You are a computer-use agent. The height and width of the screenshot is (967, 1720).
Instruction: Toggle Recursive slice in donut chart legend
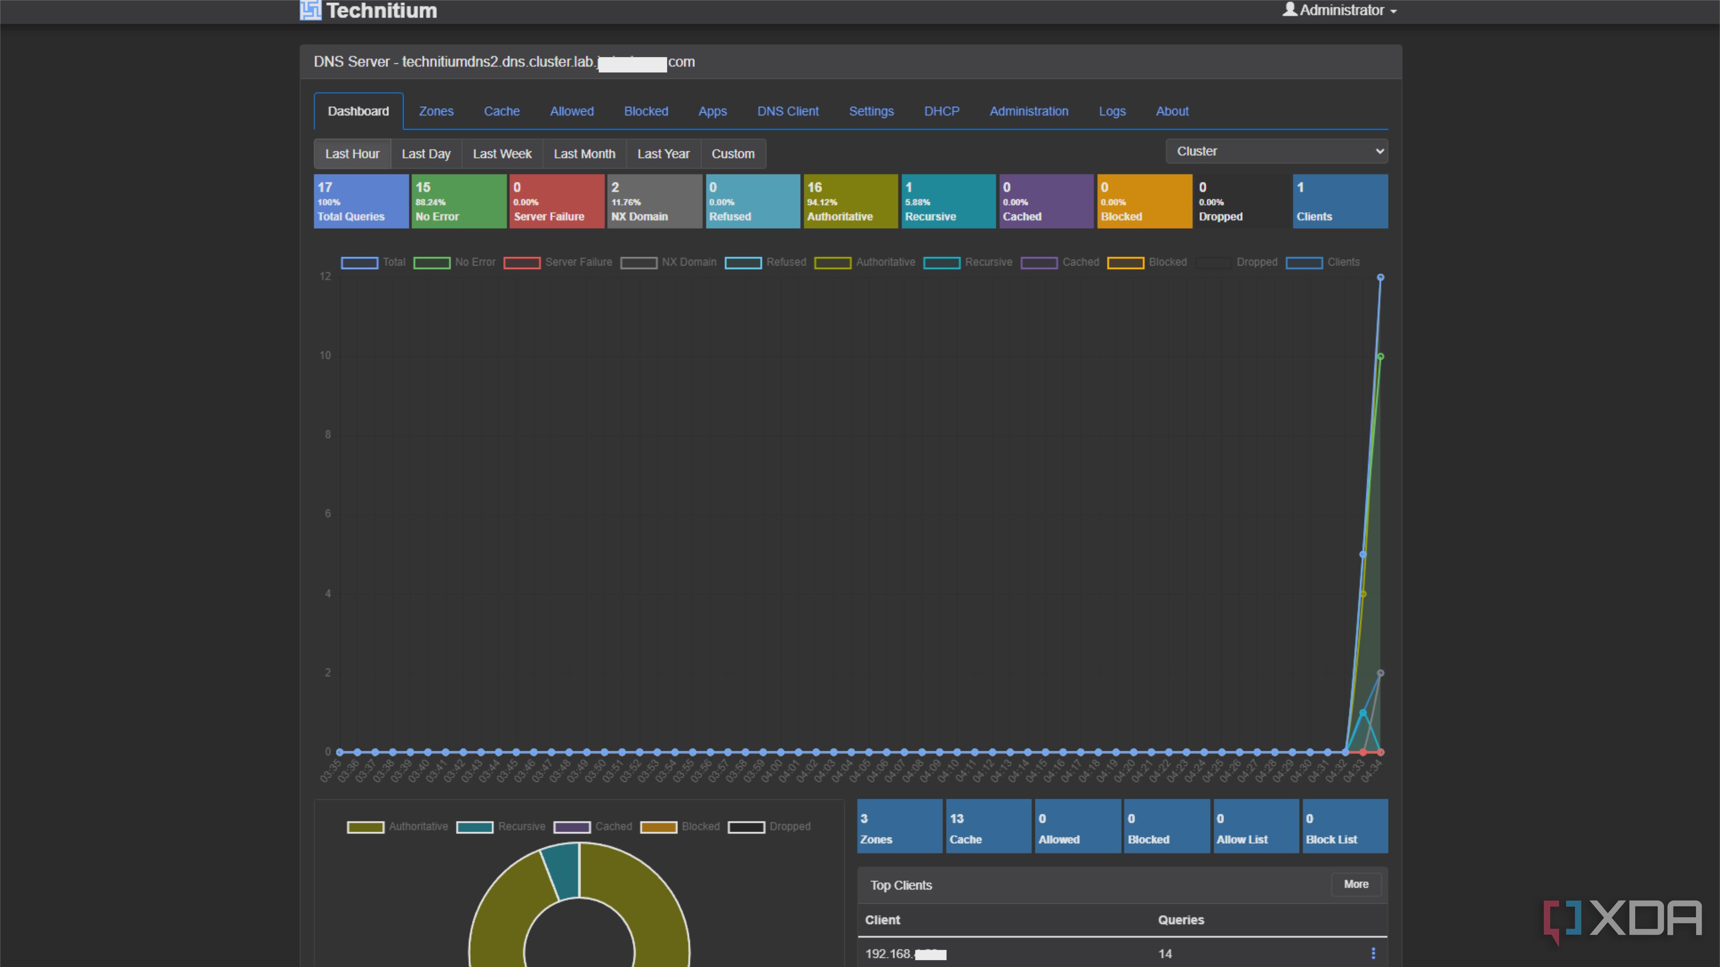(501, 827)
